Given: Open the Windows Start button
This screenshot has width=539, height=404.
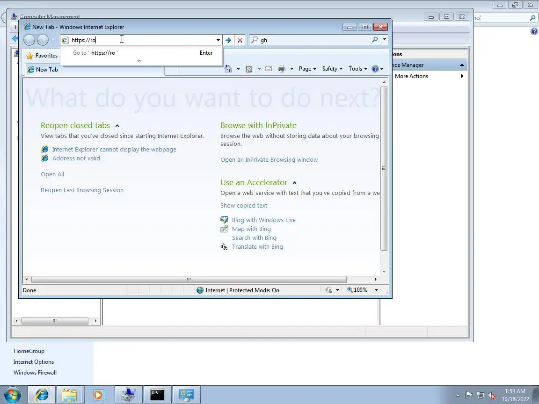Looking at the screenshot, I should click(x=13, y=395).
